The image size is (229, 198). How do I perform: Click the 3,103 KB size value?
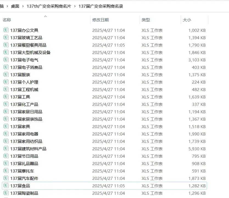pyautogui.click(x=197, y=60)
